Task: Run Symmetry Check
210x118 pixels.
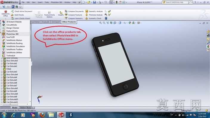Action: point(93,18)
